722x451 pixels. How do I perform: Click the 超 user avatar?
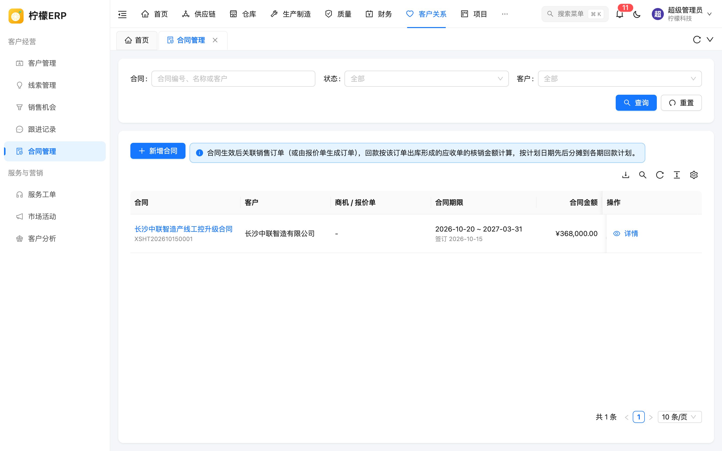click(x=658, y=14)
